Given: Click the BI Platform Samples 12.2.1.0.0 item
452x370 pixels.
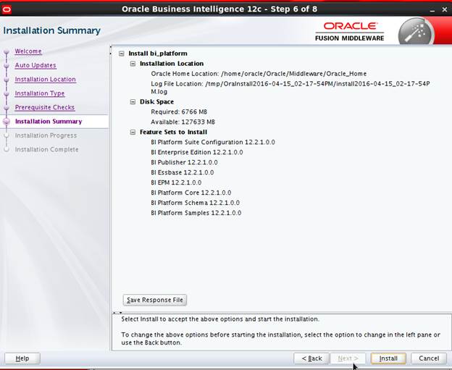Looking at the screenshot, I should coord(196,213).
